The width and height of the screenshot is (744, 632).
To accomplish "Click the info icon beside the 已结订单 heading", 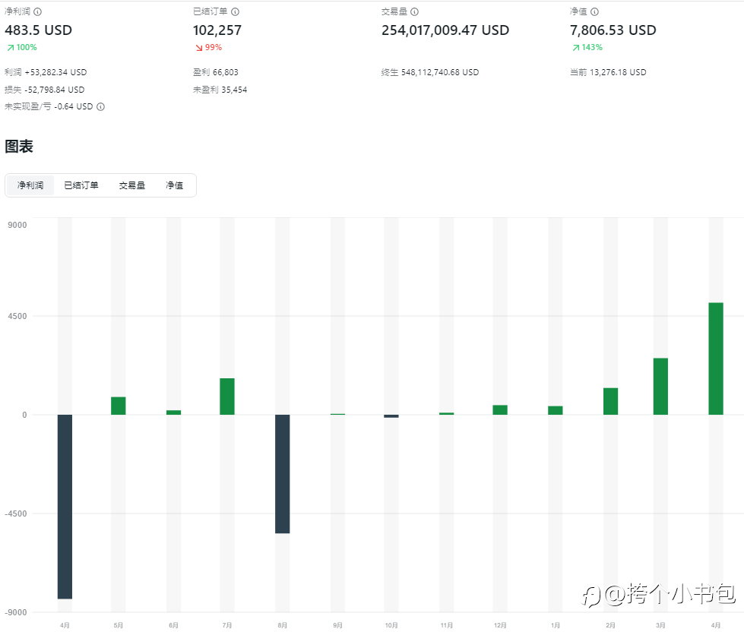I will [235, 12].
